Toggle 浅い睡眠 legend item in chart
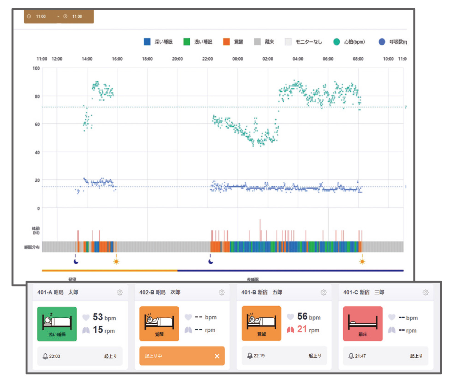The height and width of the screenshot is (385, 452). coord(198,42)
